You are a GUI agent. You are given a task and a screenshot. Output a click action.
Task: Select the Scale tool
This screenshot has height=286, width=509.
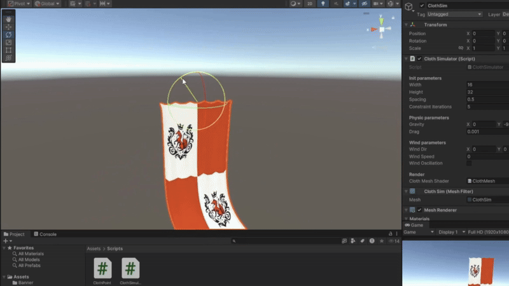(x=8, y=42)
